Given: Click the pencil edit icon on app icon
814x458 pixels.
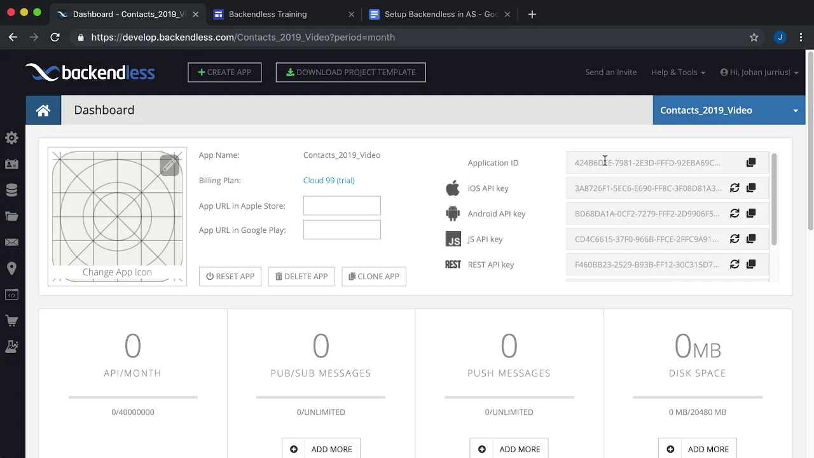Looking at the screenshot, I should (169, 165).
